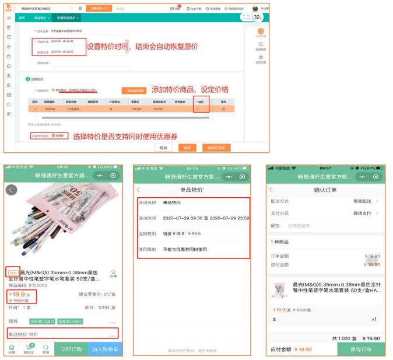Open the home icon in desktop left sidebar

pos(9,18)
